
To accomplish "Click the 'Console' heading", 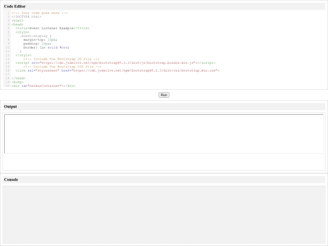I will tap(11, 179).
